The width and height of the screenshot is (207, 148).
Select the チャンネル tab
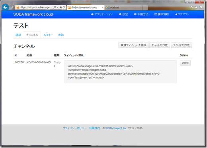tap(32, 35)
